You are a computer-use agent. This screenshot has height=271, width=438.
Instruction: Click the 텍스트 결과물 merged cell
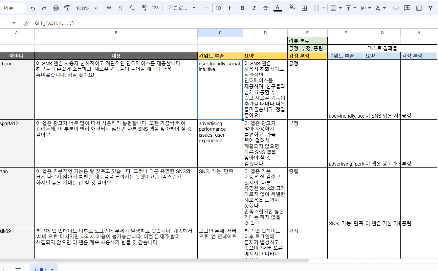(x=382, y=48)
